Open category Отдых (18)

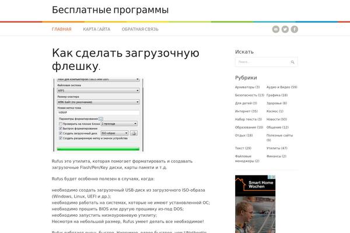(244, 135)
